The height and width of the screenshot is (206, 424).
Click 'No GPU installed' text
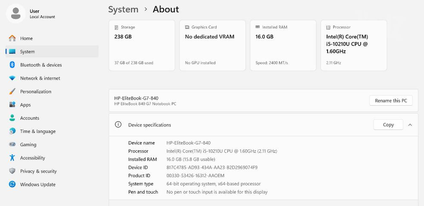click(200, 63)
